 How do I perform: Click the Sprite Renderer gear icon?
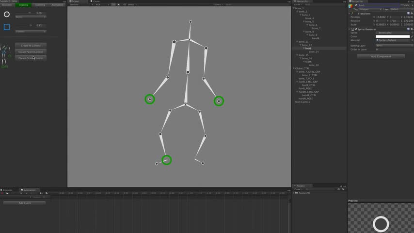pos(412,29)
